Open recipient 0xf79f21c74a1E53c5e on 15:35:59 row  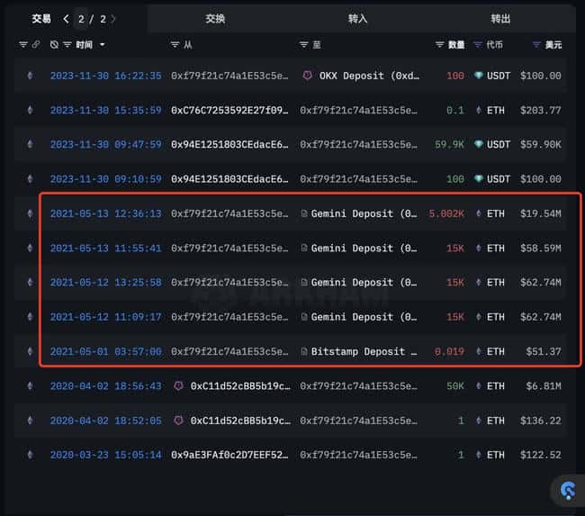pyautogui.click(x=358, y=110)
